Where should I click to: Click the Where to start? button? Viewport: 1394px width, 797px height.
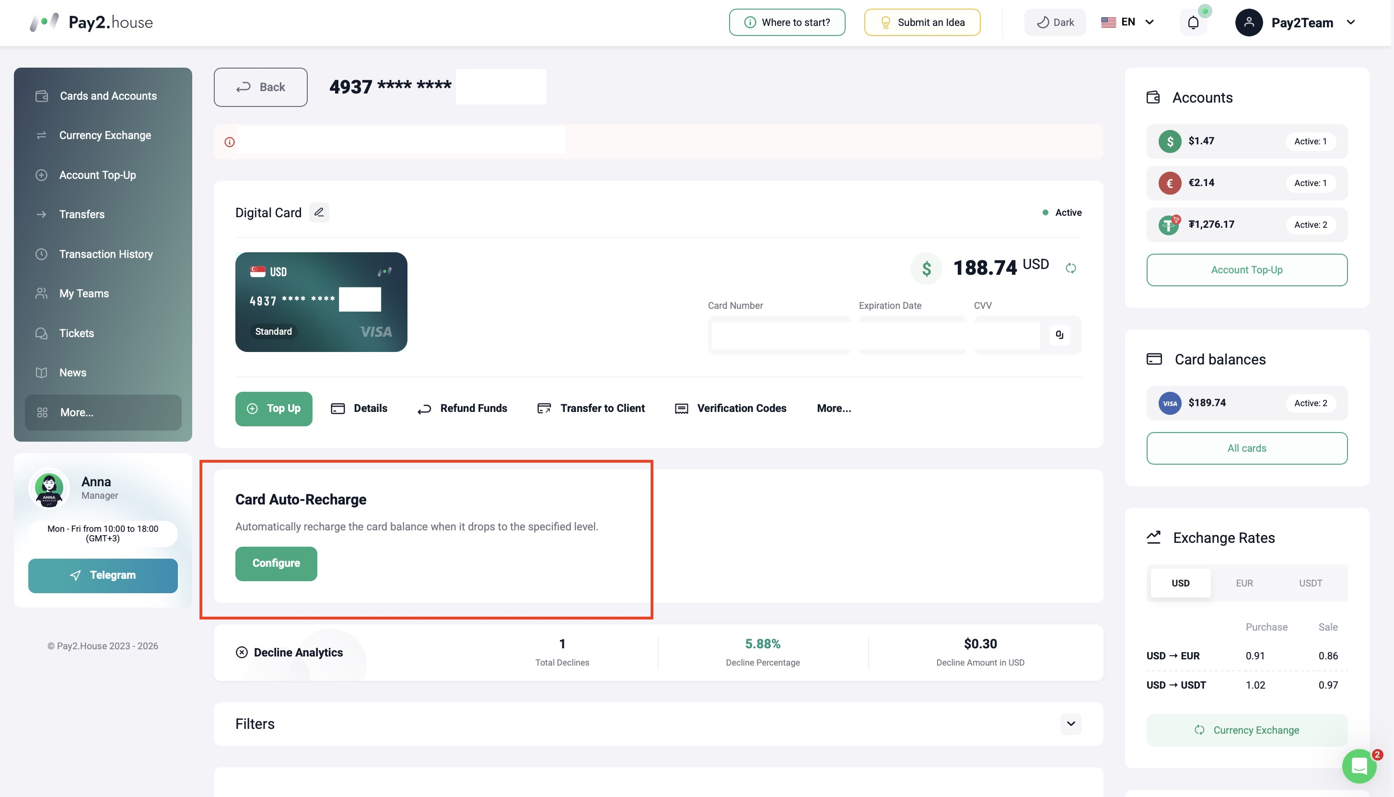click(x=787, y=23)
